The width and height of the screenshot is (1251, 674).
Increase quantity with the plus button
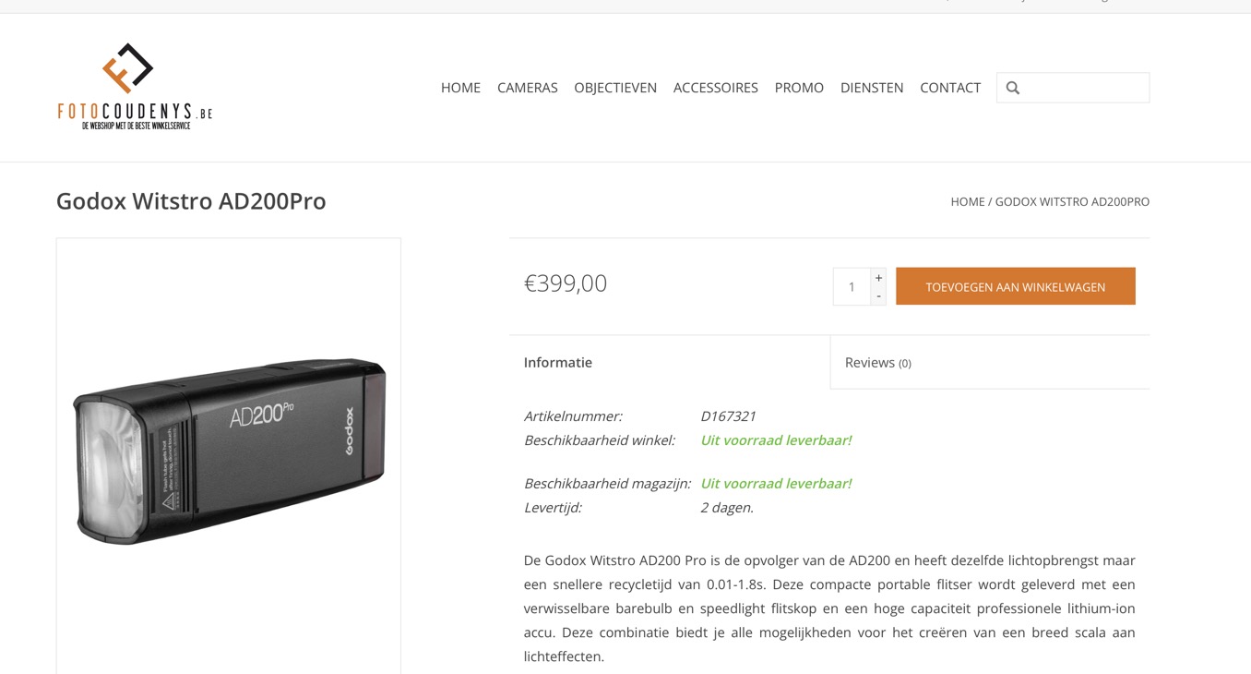(x=878, y=278)
